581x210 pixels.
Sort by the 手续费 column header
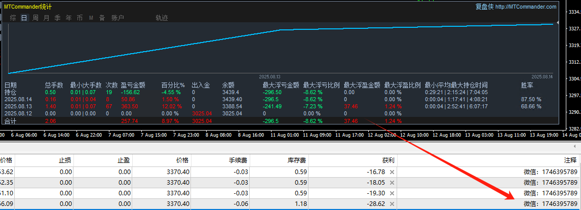[238, 160]
